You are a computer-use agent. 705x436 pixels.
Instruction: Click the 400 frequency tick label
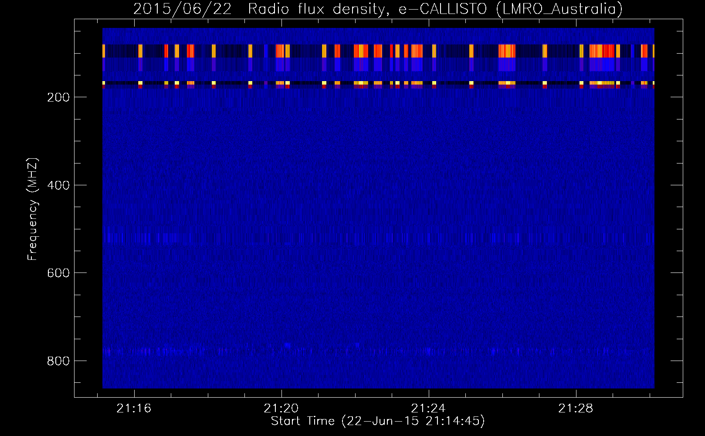(58, 185)
